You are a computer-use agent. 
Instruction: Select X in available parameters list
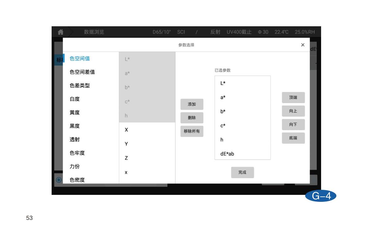tap(126, 130)
